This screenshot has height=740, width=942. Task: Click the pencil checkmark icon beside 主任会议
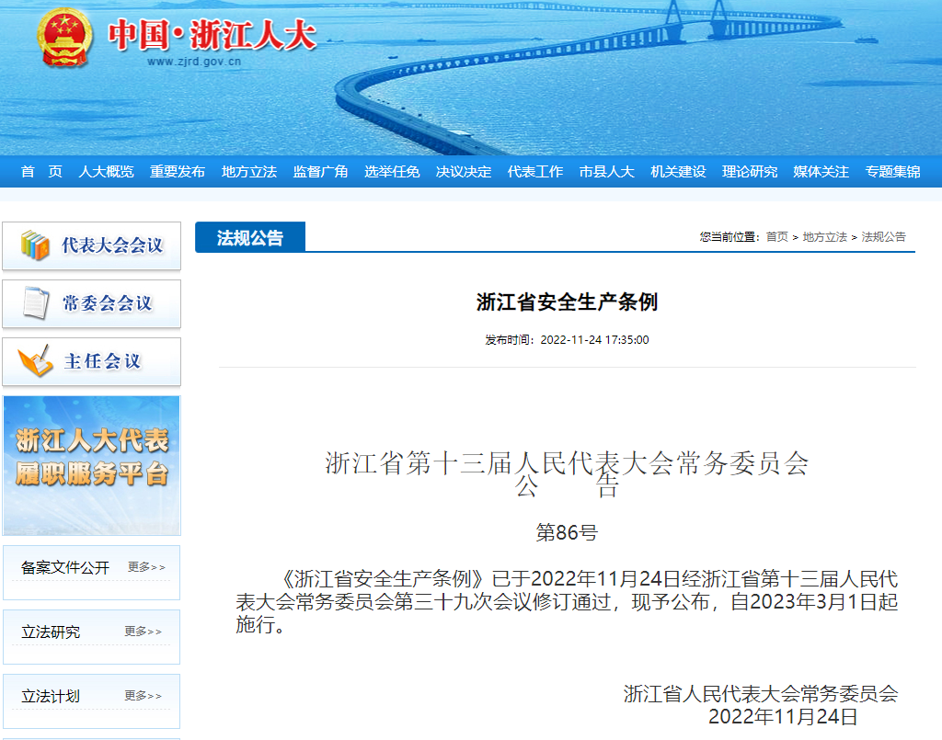pos(35,361)
